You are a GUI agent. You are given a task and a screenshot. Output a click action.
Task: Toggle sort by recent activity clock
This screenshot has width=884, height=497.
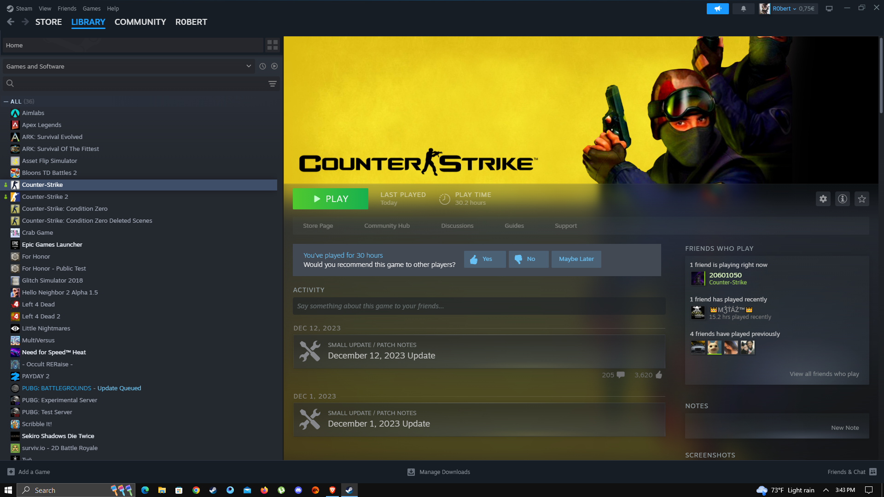click(262, 66)
